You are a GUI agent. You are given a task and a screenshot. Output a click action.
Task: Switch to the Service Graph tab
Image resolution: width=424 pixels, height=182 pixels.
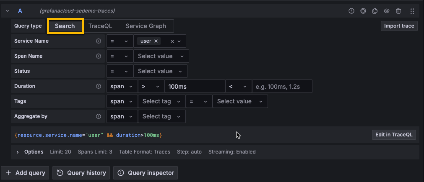146,26
